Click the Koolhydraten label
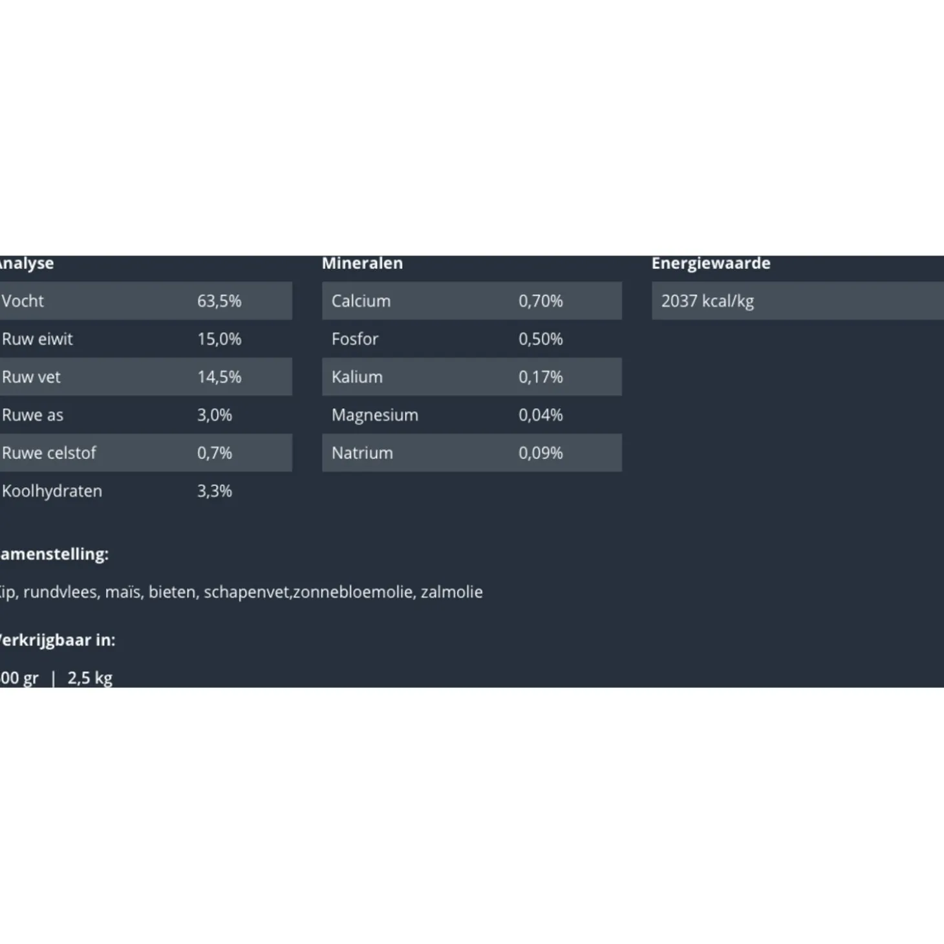This screenshot has height=944, width=944. 52,491
